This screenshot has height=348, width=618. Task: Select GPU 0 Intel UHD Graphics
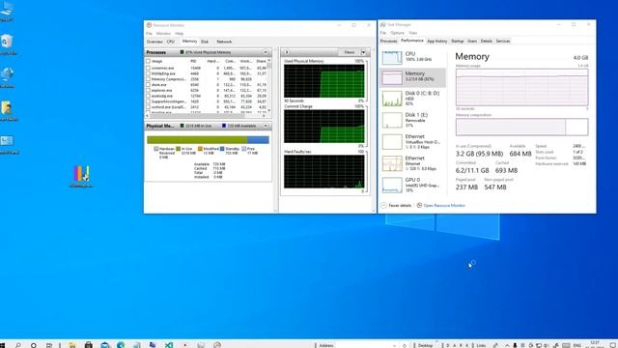[412, 185]
